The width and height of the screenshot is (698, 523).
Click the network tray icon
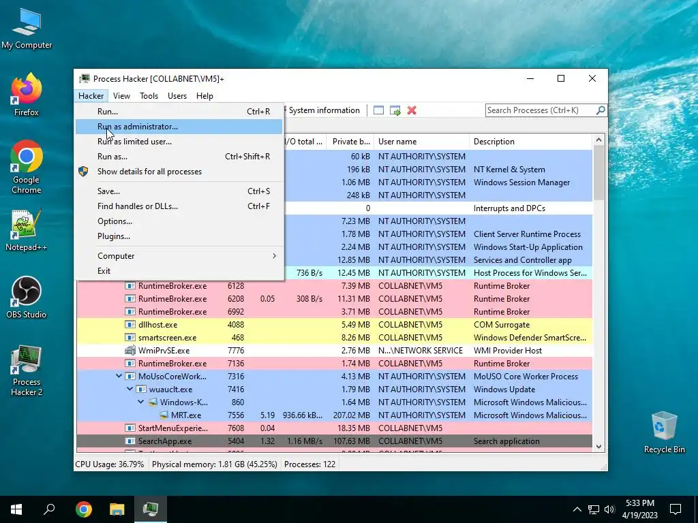[x=594, y=509]
